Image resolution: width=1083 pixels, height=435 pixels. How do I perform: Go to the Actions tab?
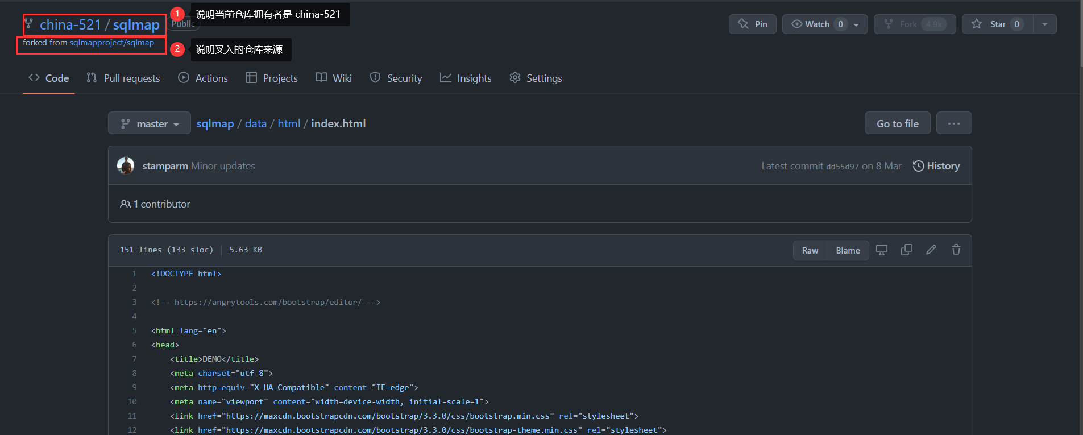(x=203, y=78)
